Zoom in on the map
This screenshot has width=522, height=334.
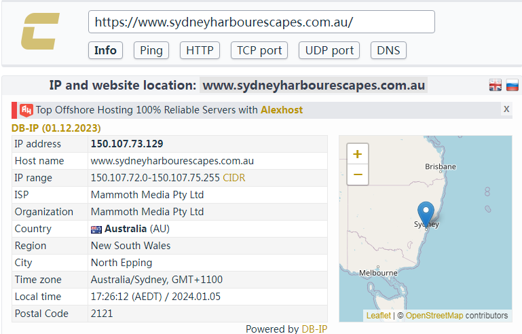tap(358, 154)
